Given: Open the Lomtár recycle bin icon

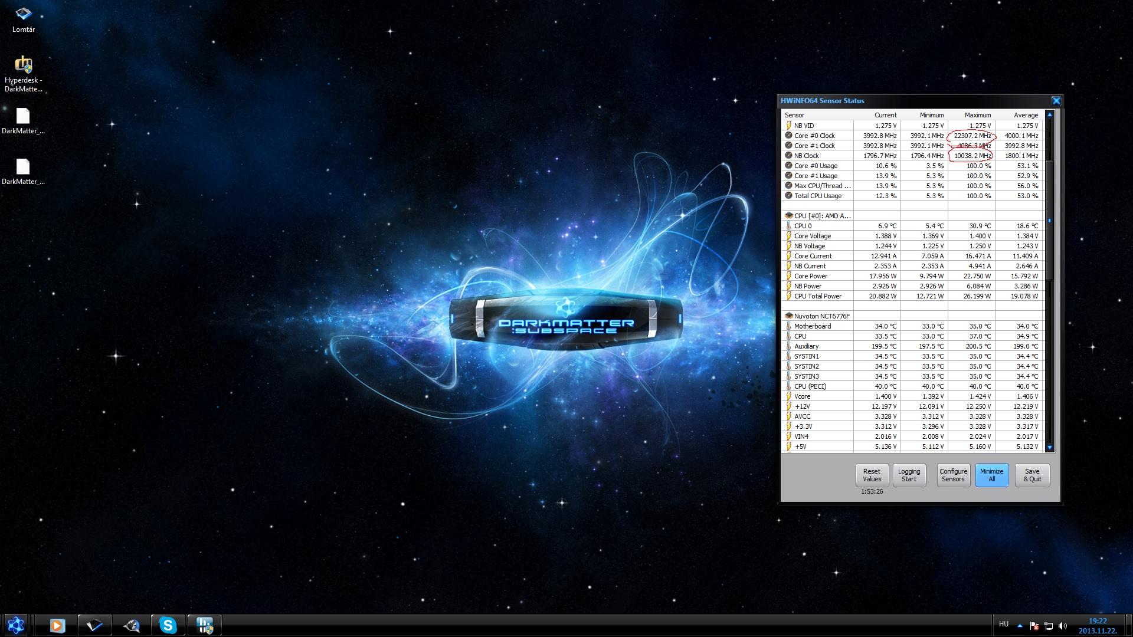Looking at the screenshot, I should (24, 19).
